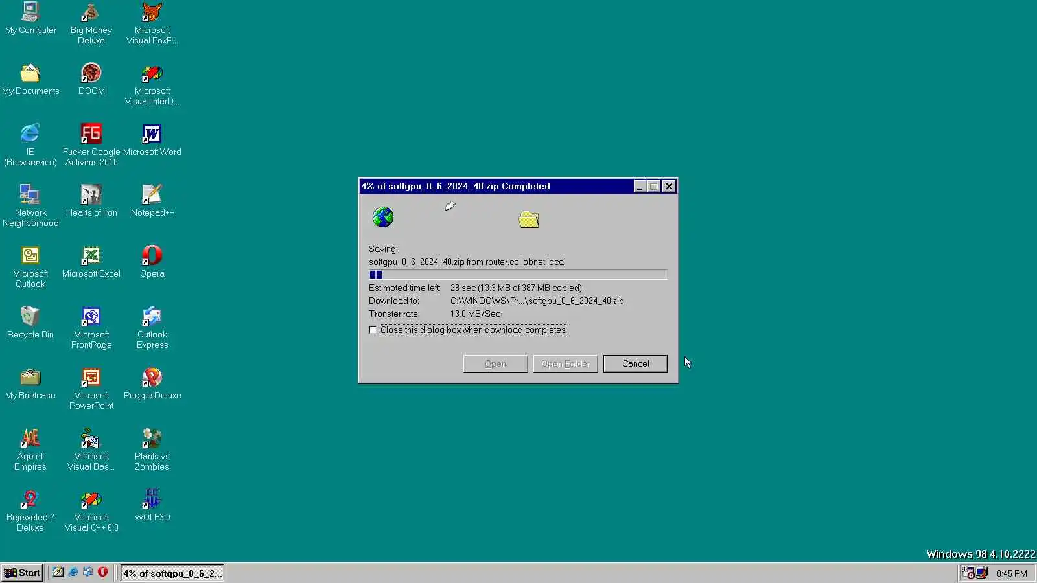Click the greyed-out Open button

[495, 363]
